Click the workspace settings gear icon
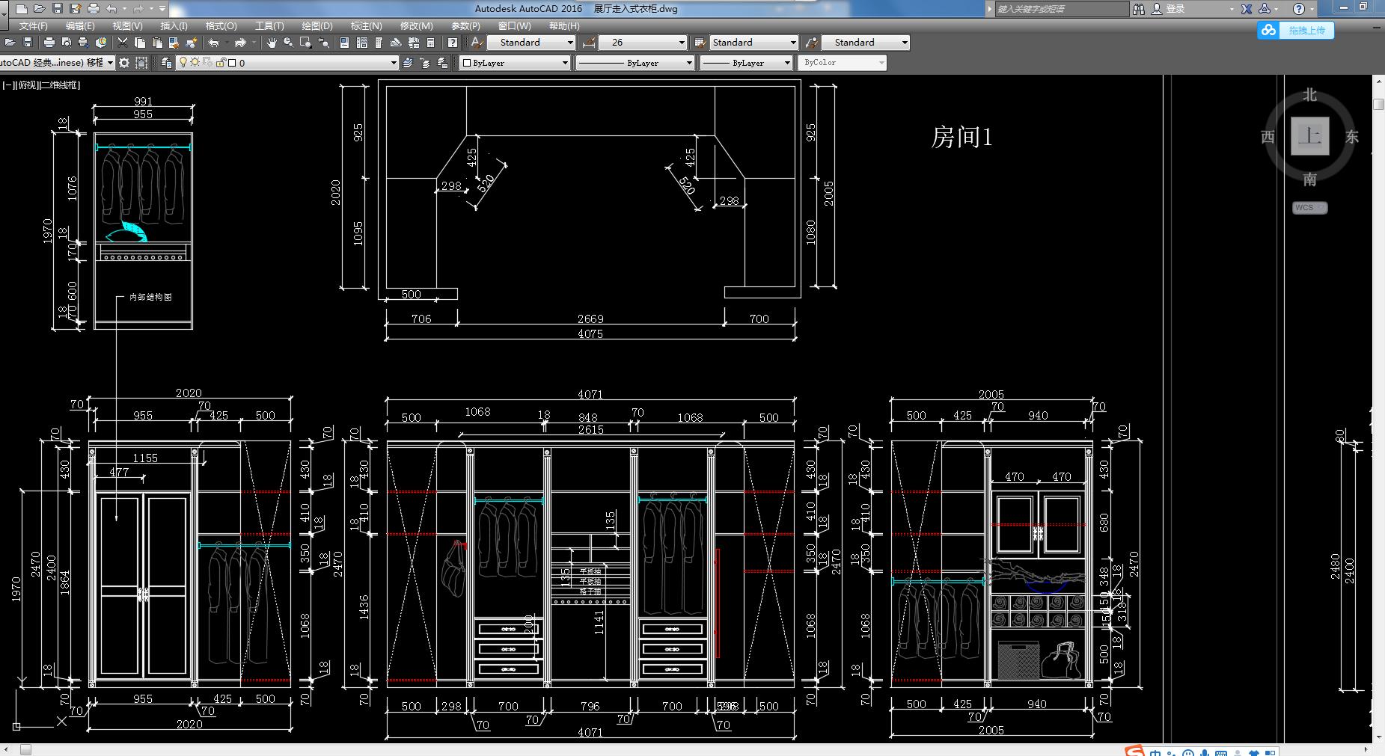The height and width of the screenshot is (756, 1385). tap(124, 63)
